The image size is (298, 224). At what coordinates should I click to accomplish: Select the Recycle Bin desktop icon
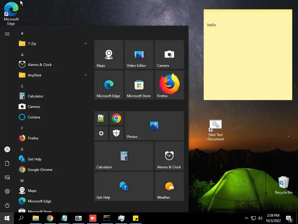pos(283,185)
